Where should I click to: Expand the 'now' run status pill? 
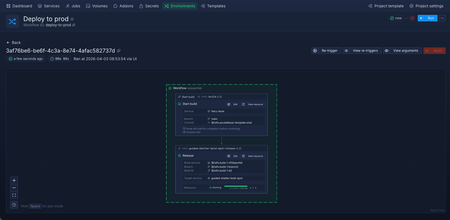[x=396, y=18]
